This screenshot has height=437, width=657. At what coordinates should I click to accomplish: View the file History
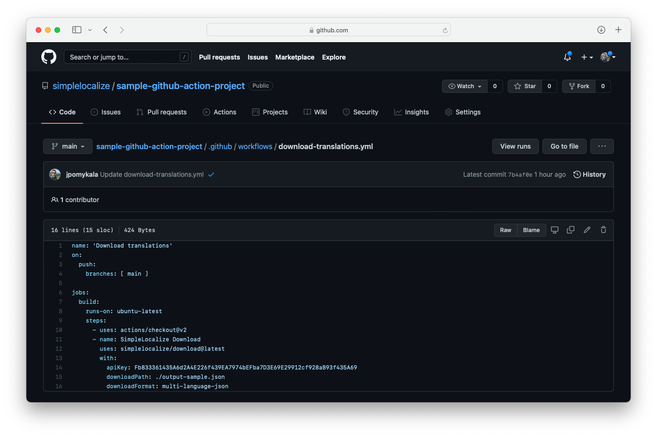(x=589, y=174)
